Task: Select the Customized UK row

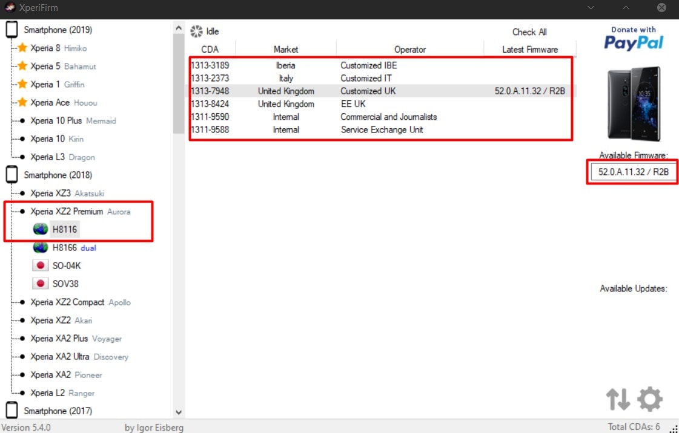Action: 382,91
